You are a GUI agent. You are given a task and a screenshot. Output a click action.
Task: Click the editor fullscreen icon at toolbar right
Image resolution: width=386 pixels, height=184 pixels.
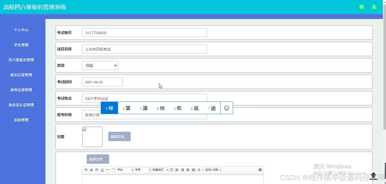pyautogui.click(x=260, y=170)
